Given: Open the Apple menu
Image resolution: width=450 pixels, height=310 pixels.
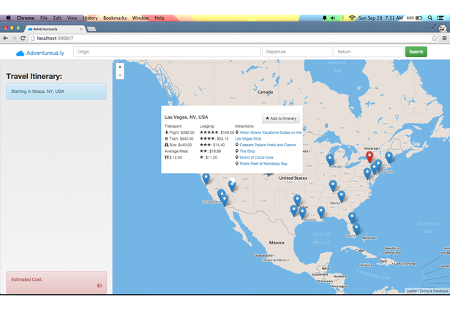Looking at the screenshot, I should click(x=8, y=18).
